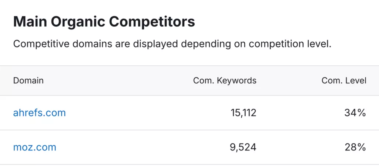Screen dimensions: 379x166
Task: Click the 9,524 common keywords value
Action: [242, 147]
